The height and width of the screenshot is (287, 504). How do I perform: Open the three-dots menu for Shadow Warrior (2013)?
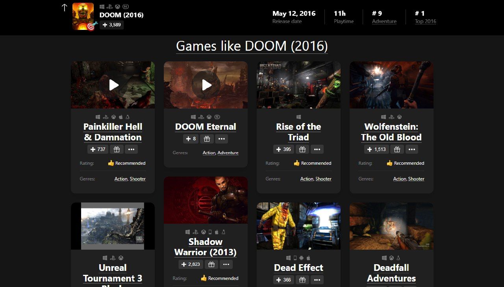coord(226,264)
